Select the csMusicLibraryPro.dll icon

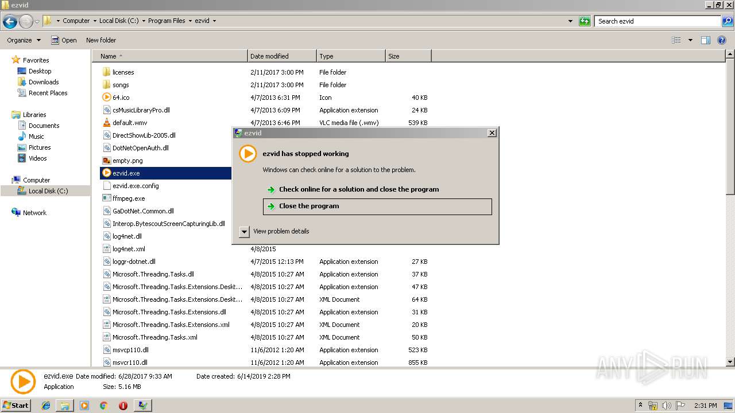106,110
